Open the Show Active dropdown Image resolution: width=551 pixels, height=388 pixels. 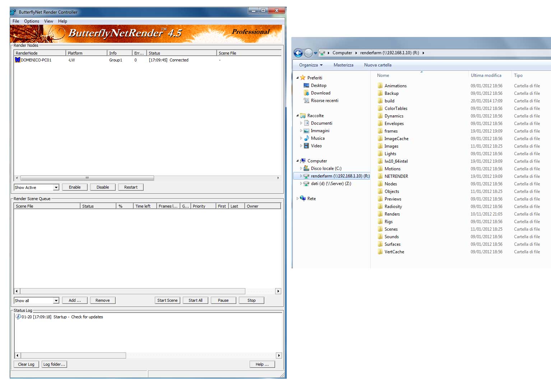click(56, 188)
